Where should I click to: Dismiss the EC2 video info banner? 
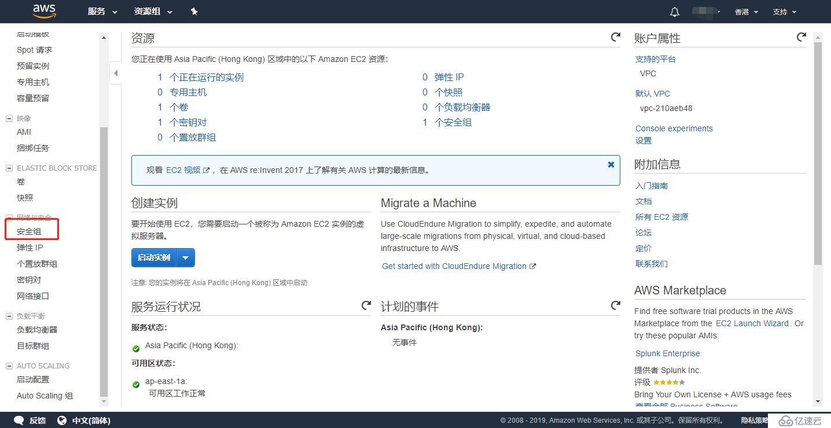tap(611, 164)
